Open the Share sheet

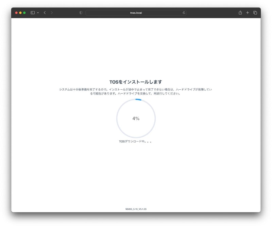tap(241, 12)
